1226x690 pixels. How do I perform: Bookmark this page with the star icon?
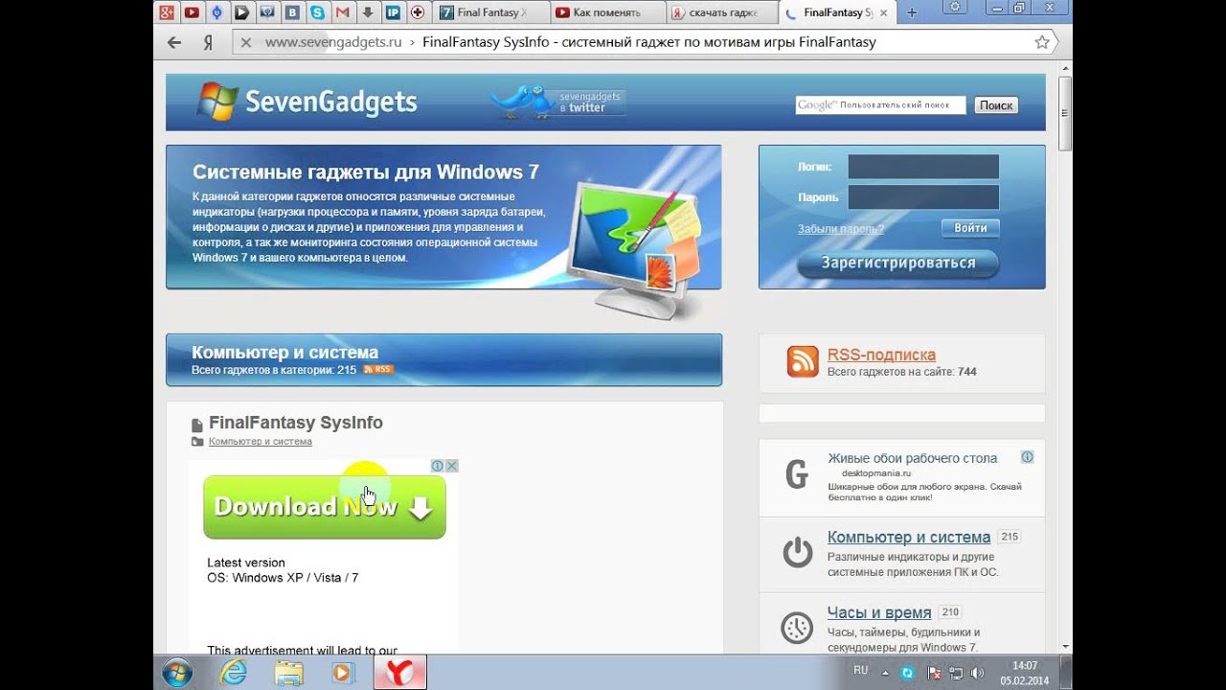[x=1042, y=42]
